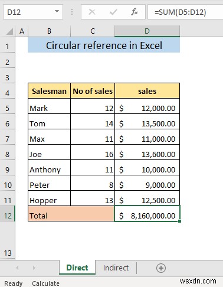Click the fill handle of cell D12

coord(179,221)
